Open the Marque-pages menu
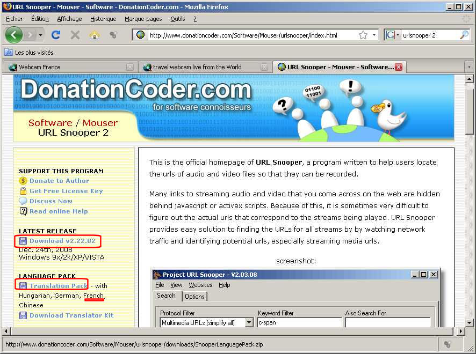The height and width of the screenshot is (354, 476). pyautogui.click(x=143, y=19)
